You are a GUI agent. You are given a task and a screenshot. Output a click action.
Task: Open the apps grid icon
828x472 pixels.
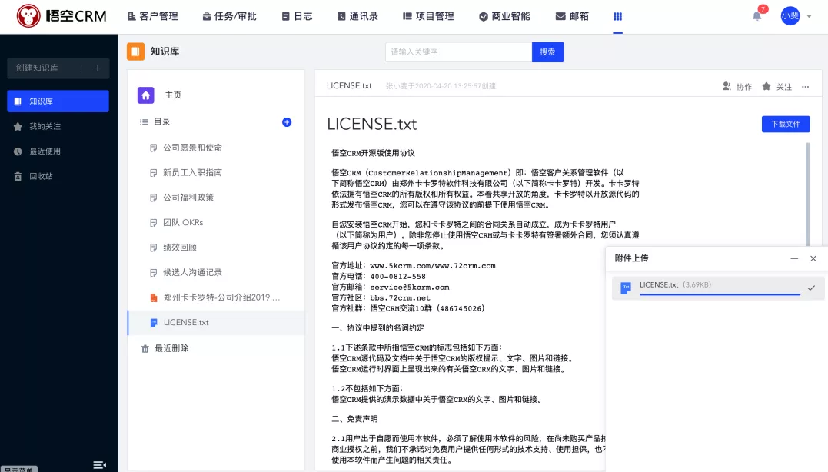[x=617, y=16]
